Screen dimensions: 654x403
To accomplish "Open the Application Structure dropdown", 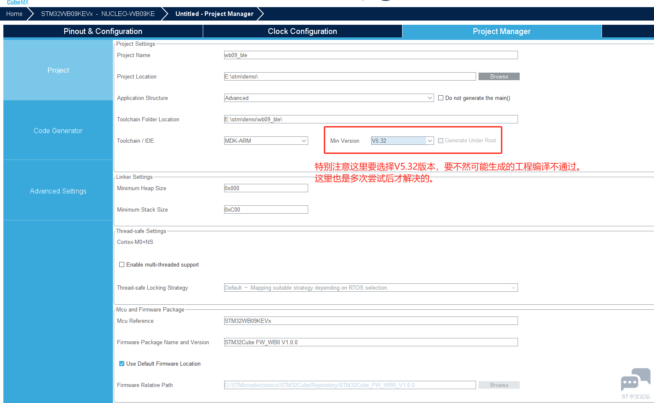I will 329,98.
